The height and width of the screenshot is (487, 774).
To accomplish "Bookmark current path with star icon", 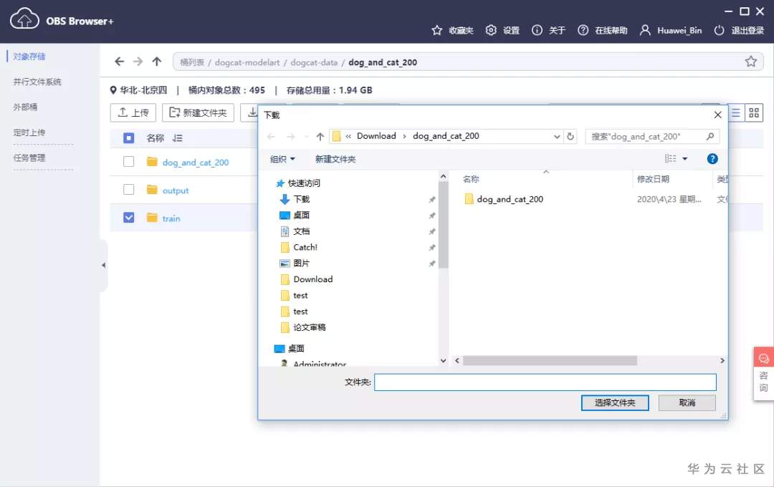I will (x=751, y=62).
